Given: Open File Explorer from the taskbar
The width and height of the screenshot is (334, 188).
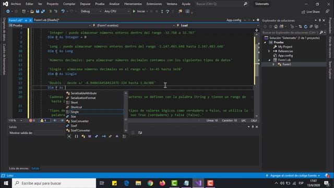Looking at the screenshot, I should tap(138, 183).
